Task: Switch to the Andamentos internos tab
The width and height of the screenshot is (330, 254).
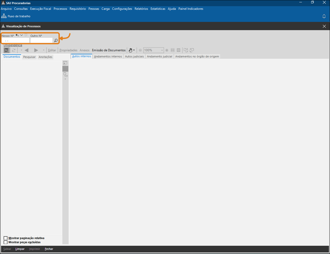Action: (108, 56)
